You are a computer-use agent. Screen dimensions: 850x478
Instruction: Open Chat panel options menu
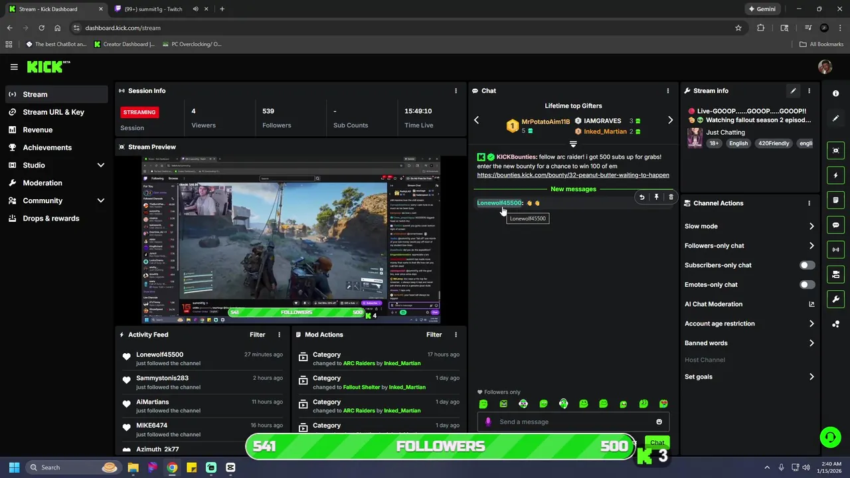668,91
